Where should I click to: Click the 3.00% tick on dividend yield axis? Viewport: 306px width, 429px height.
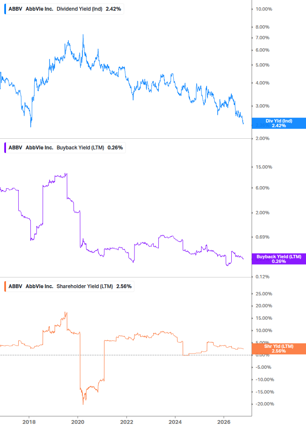point(262,106)
